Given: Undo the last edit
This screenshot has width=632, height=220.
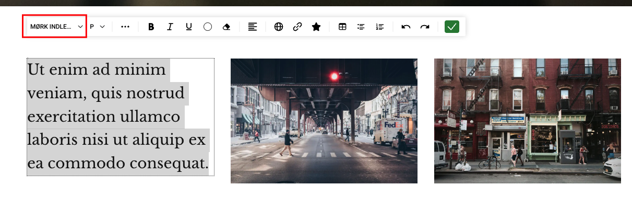Looking at the screenshot, I should [406, 27].
